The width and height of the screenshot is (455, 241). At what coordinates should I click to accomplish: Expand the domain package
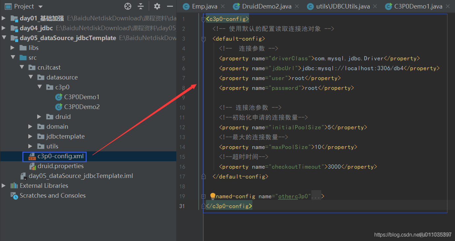[x=31, y=127]
